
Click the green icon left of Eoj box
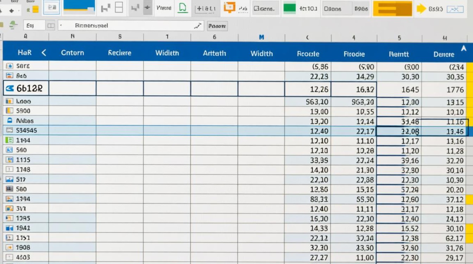13,25
